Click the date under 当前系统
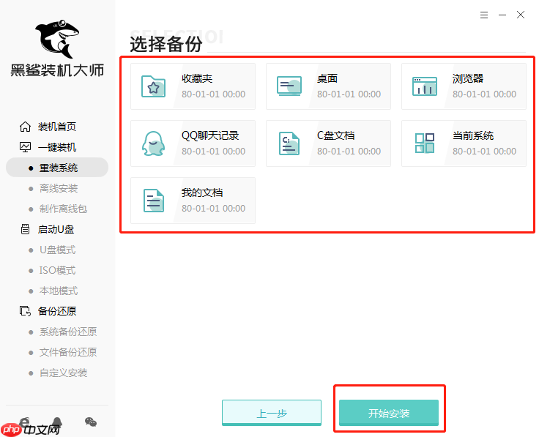The height and width of the screenshot is (437, 539). click(x=484, y=152)
